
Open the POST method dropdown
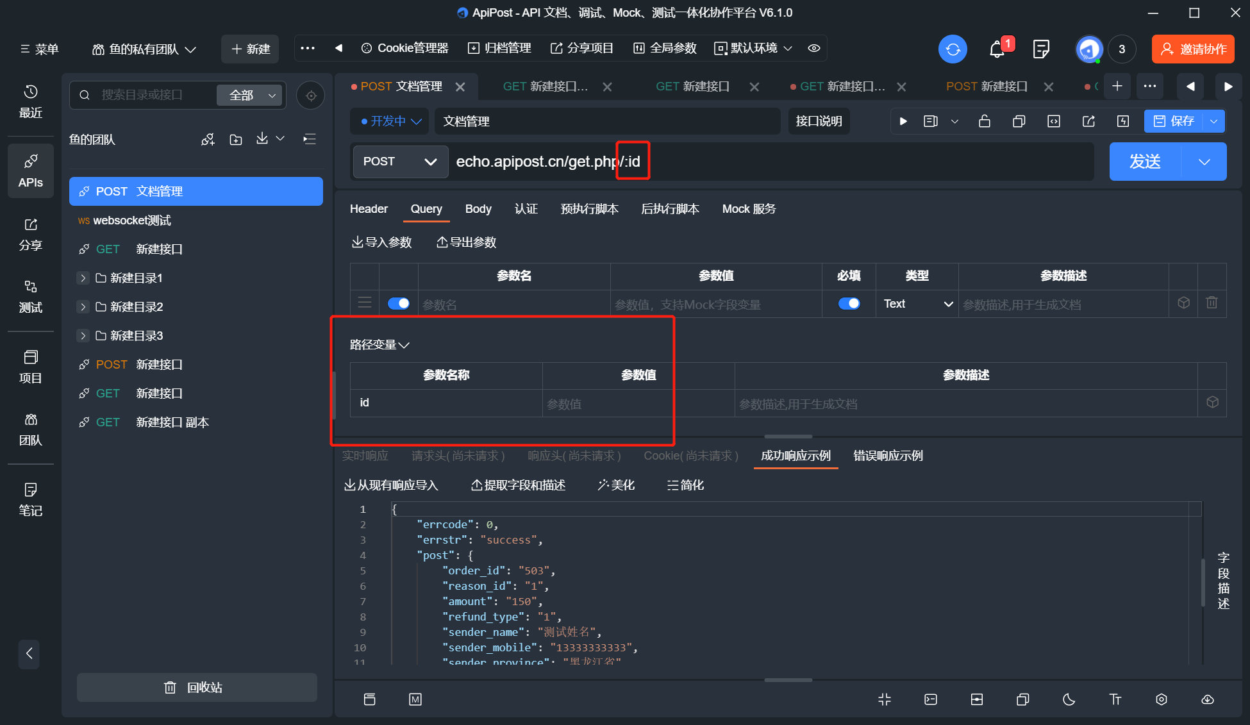click(x=399, y=162)
